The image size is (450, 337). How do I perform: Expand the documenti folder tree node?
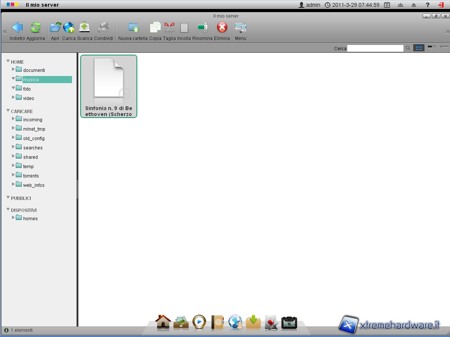click(13, 69)
